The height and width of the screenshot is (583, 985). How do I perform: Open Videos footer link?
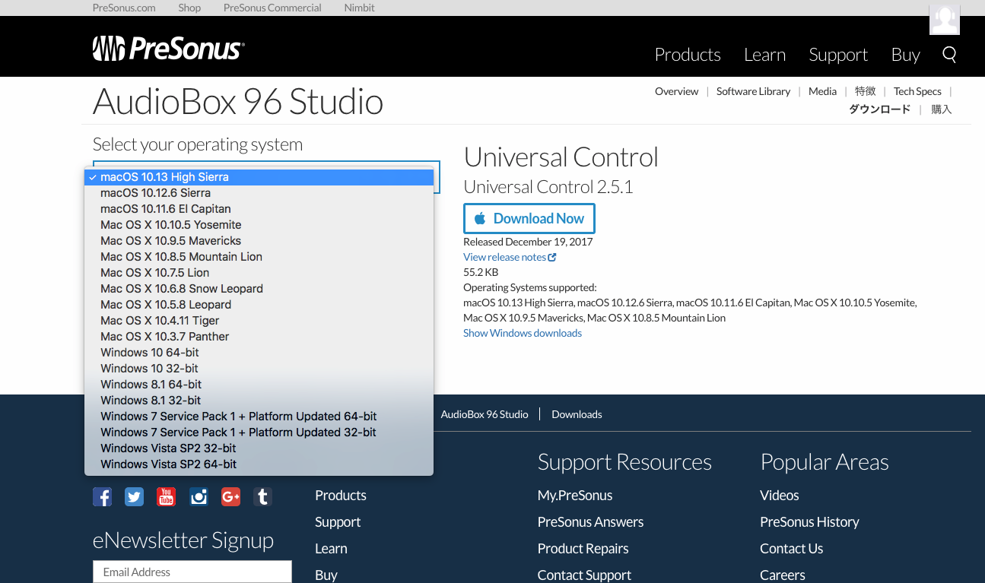780,496
